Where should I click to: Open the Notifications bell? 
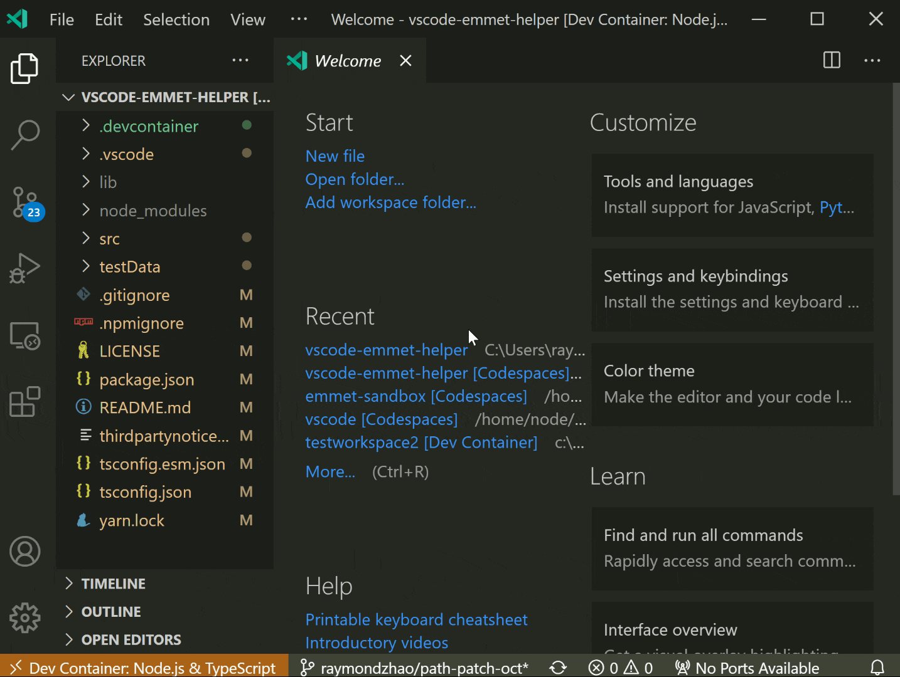click(878, 668)
